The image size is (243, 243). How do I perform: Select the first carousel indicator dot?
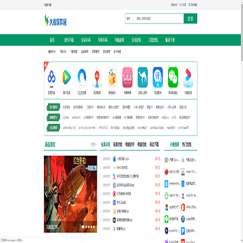(83, 227)
